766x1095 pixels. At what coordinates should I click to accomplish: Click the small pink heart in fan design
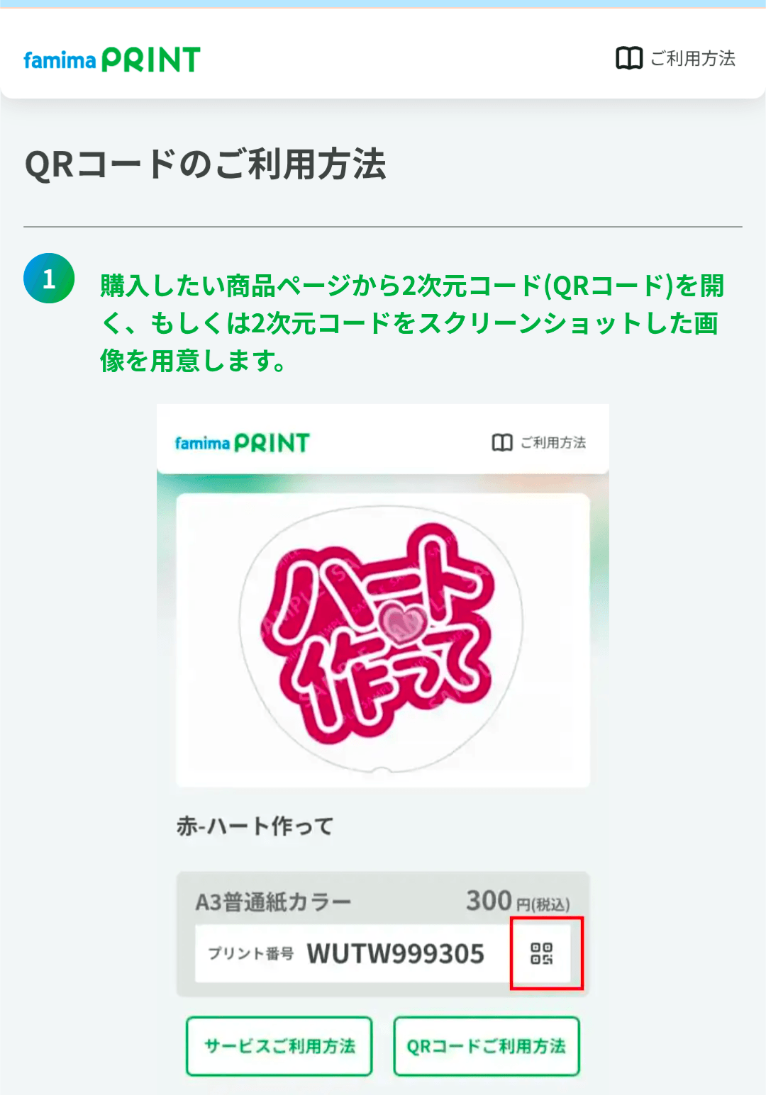coord(401,622)
